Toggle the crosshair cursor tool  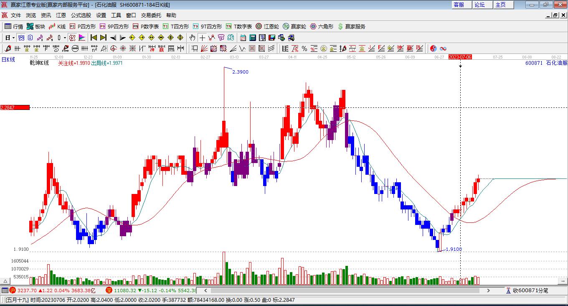point(202,38)
